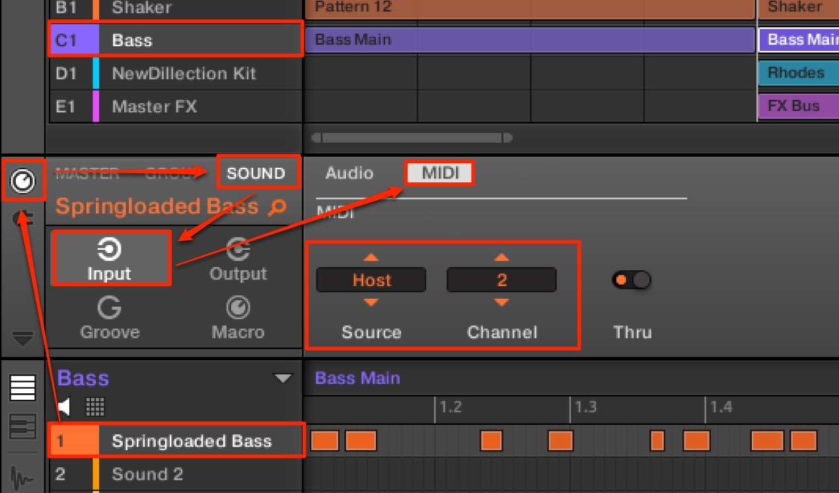Screen dimensions: 839x493
Task: Click the 1.3 timeline marker
Action: point(585,407)
